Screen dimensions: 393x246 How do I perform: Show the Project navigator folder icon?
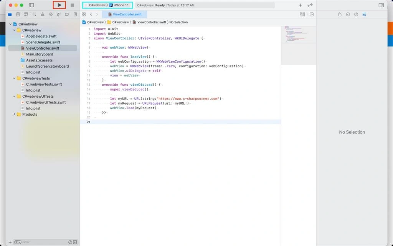[10, 14]
